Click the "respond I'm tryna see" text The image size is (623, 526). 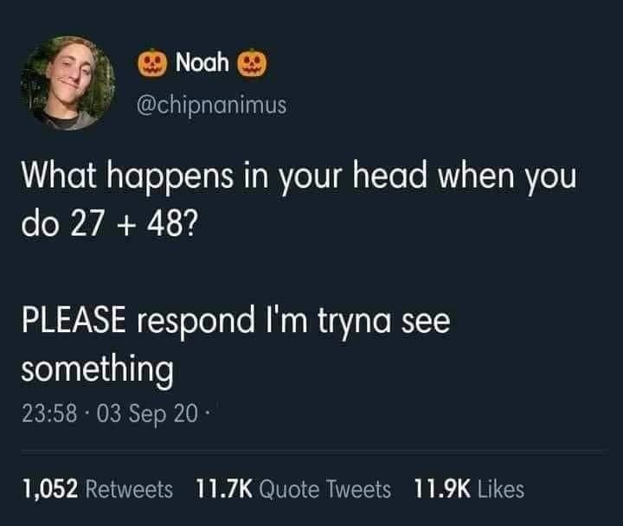[x=293, y=322]
